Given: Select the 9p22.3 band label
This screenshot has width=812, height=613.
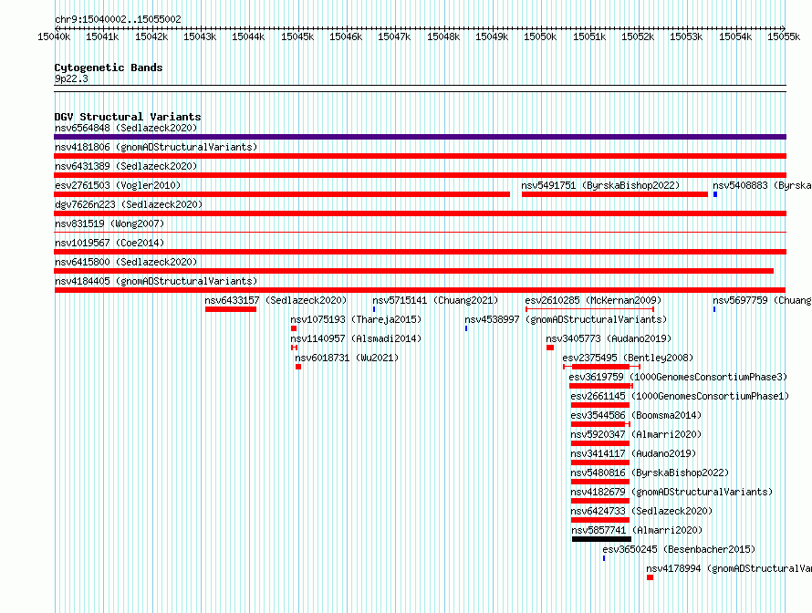Looking at the screenshot, I should point(71,78).
